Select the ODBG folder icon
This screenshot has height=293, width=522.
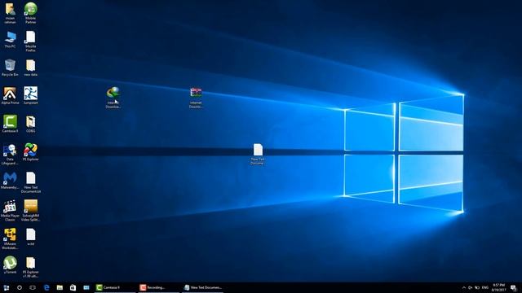[31, 124]
